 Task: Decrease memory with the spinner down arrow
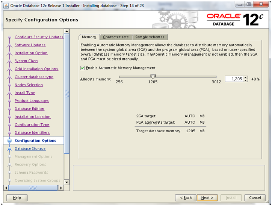245,80
